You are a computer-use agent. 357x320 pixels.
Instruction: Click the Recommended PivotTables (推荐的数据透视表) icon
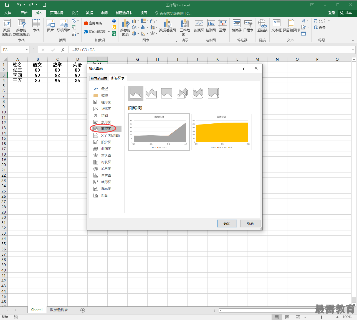click(21, 27)
